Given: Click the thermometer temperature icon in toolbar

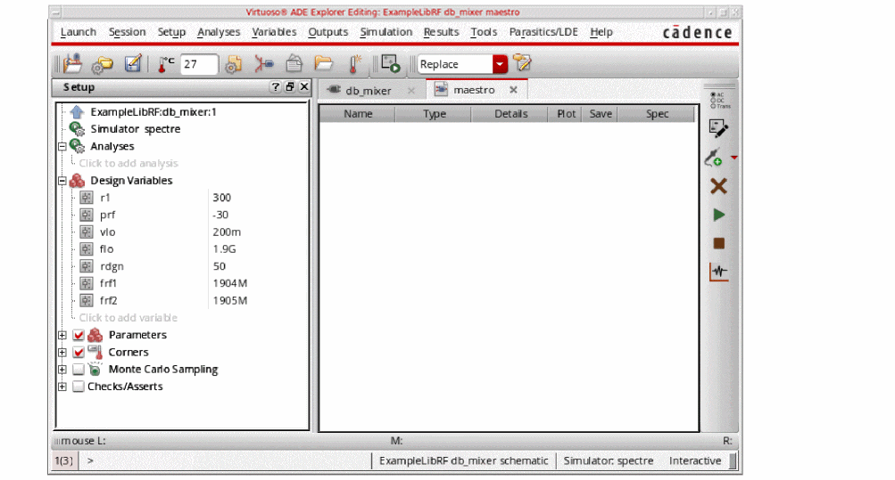Looking at the screenshot, I should coord(167,64).
